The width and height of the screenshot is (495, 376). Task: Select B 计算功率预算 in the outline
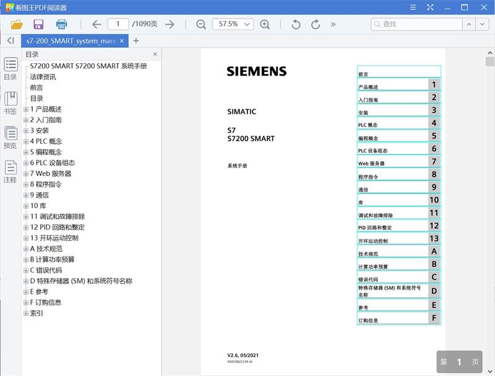[x=52, y=260]
